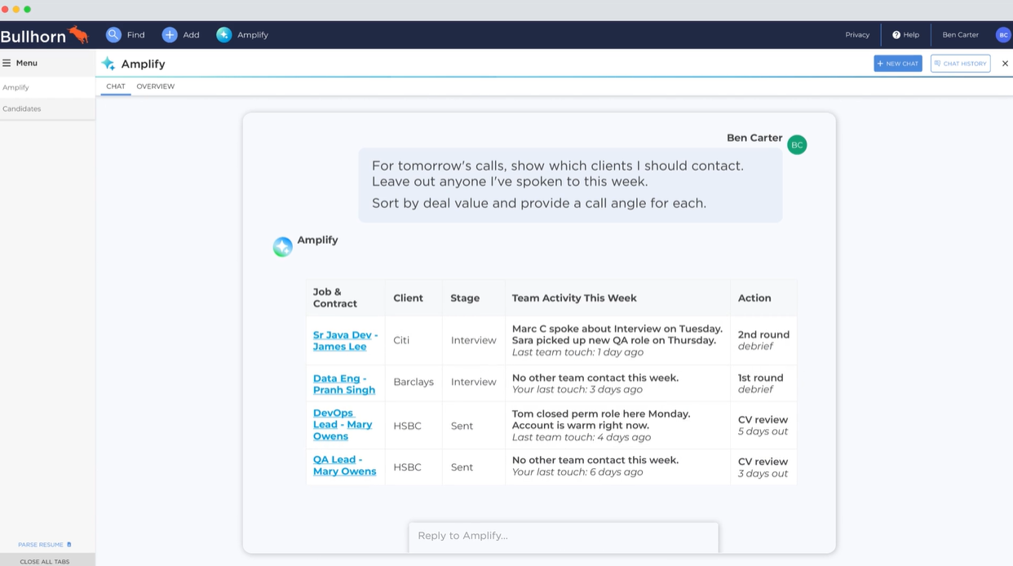This screenshot has width=1013, height=566.
Task: Click the Parse Resume link
Action: pos(41,545)
